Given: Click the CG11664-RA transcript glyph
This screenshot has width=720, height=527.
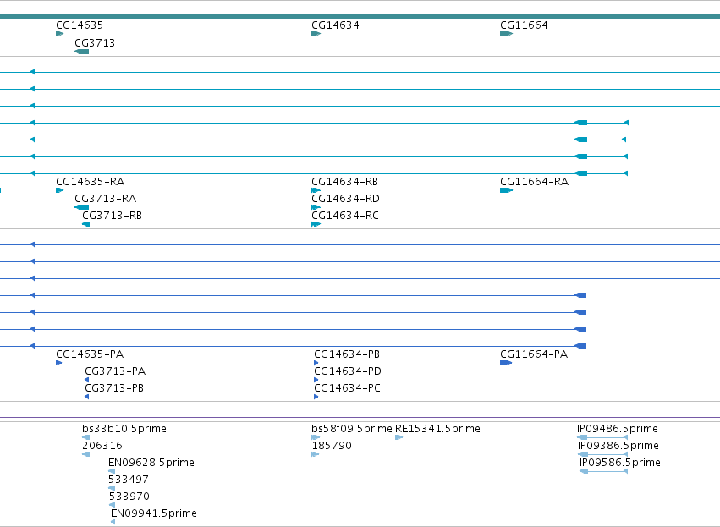Looking at the screenshot, I should 506,190.
